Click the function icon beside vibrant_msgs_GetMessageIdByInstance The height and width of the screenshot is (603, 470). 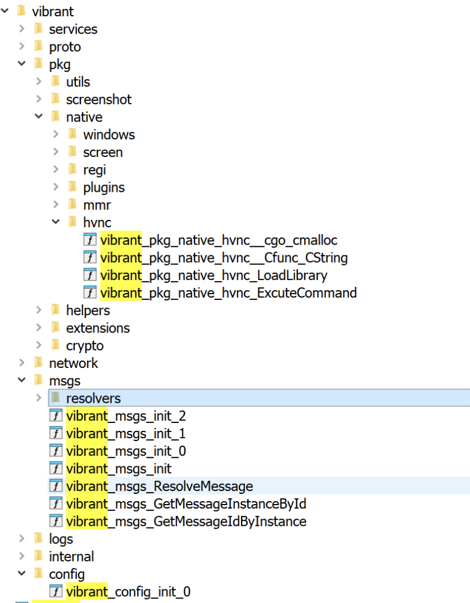[x=56, y=521]
